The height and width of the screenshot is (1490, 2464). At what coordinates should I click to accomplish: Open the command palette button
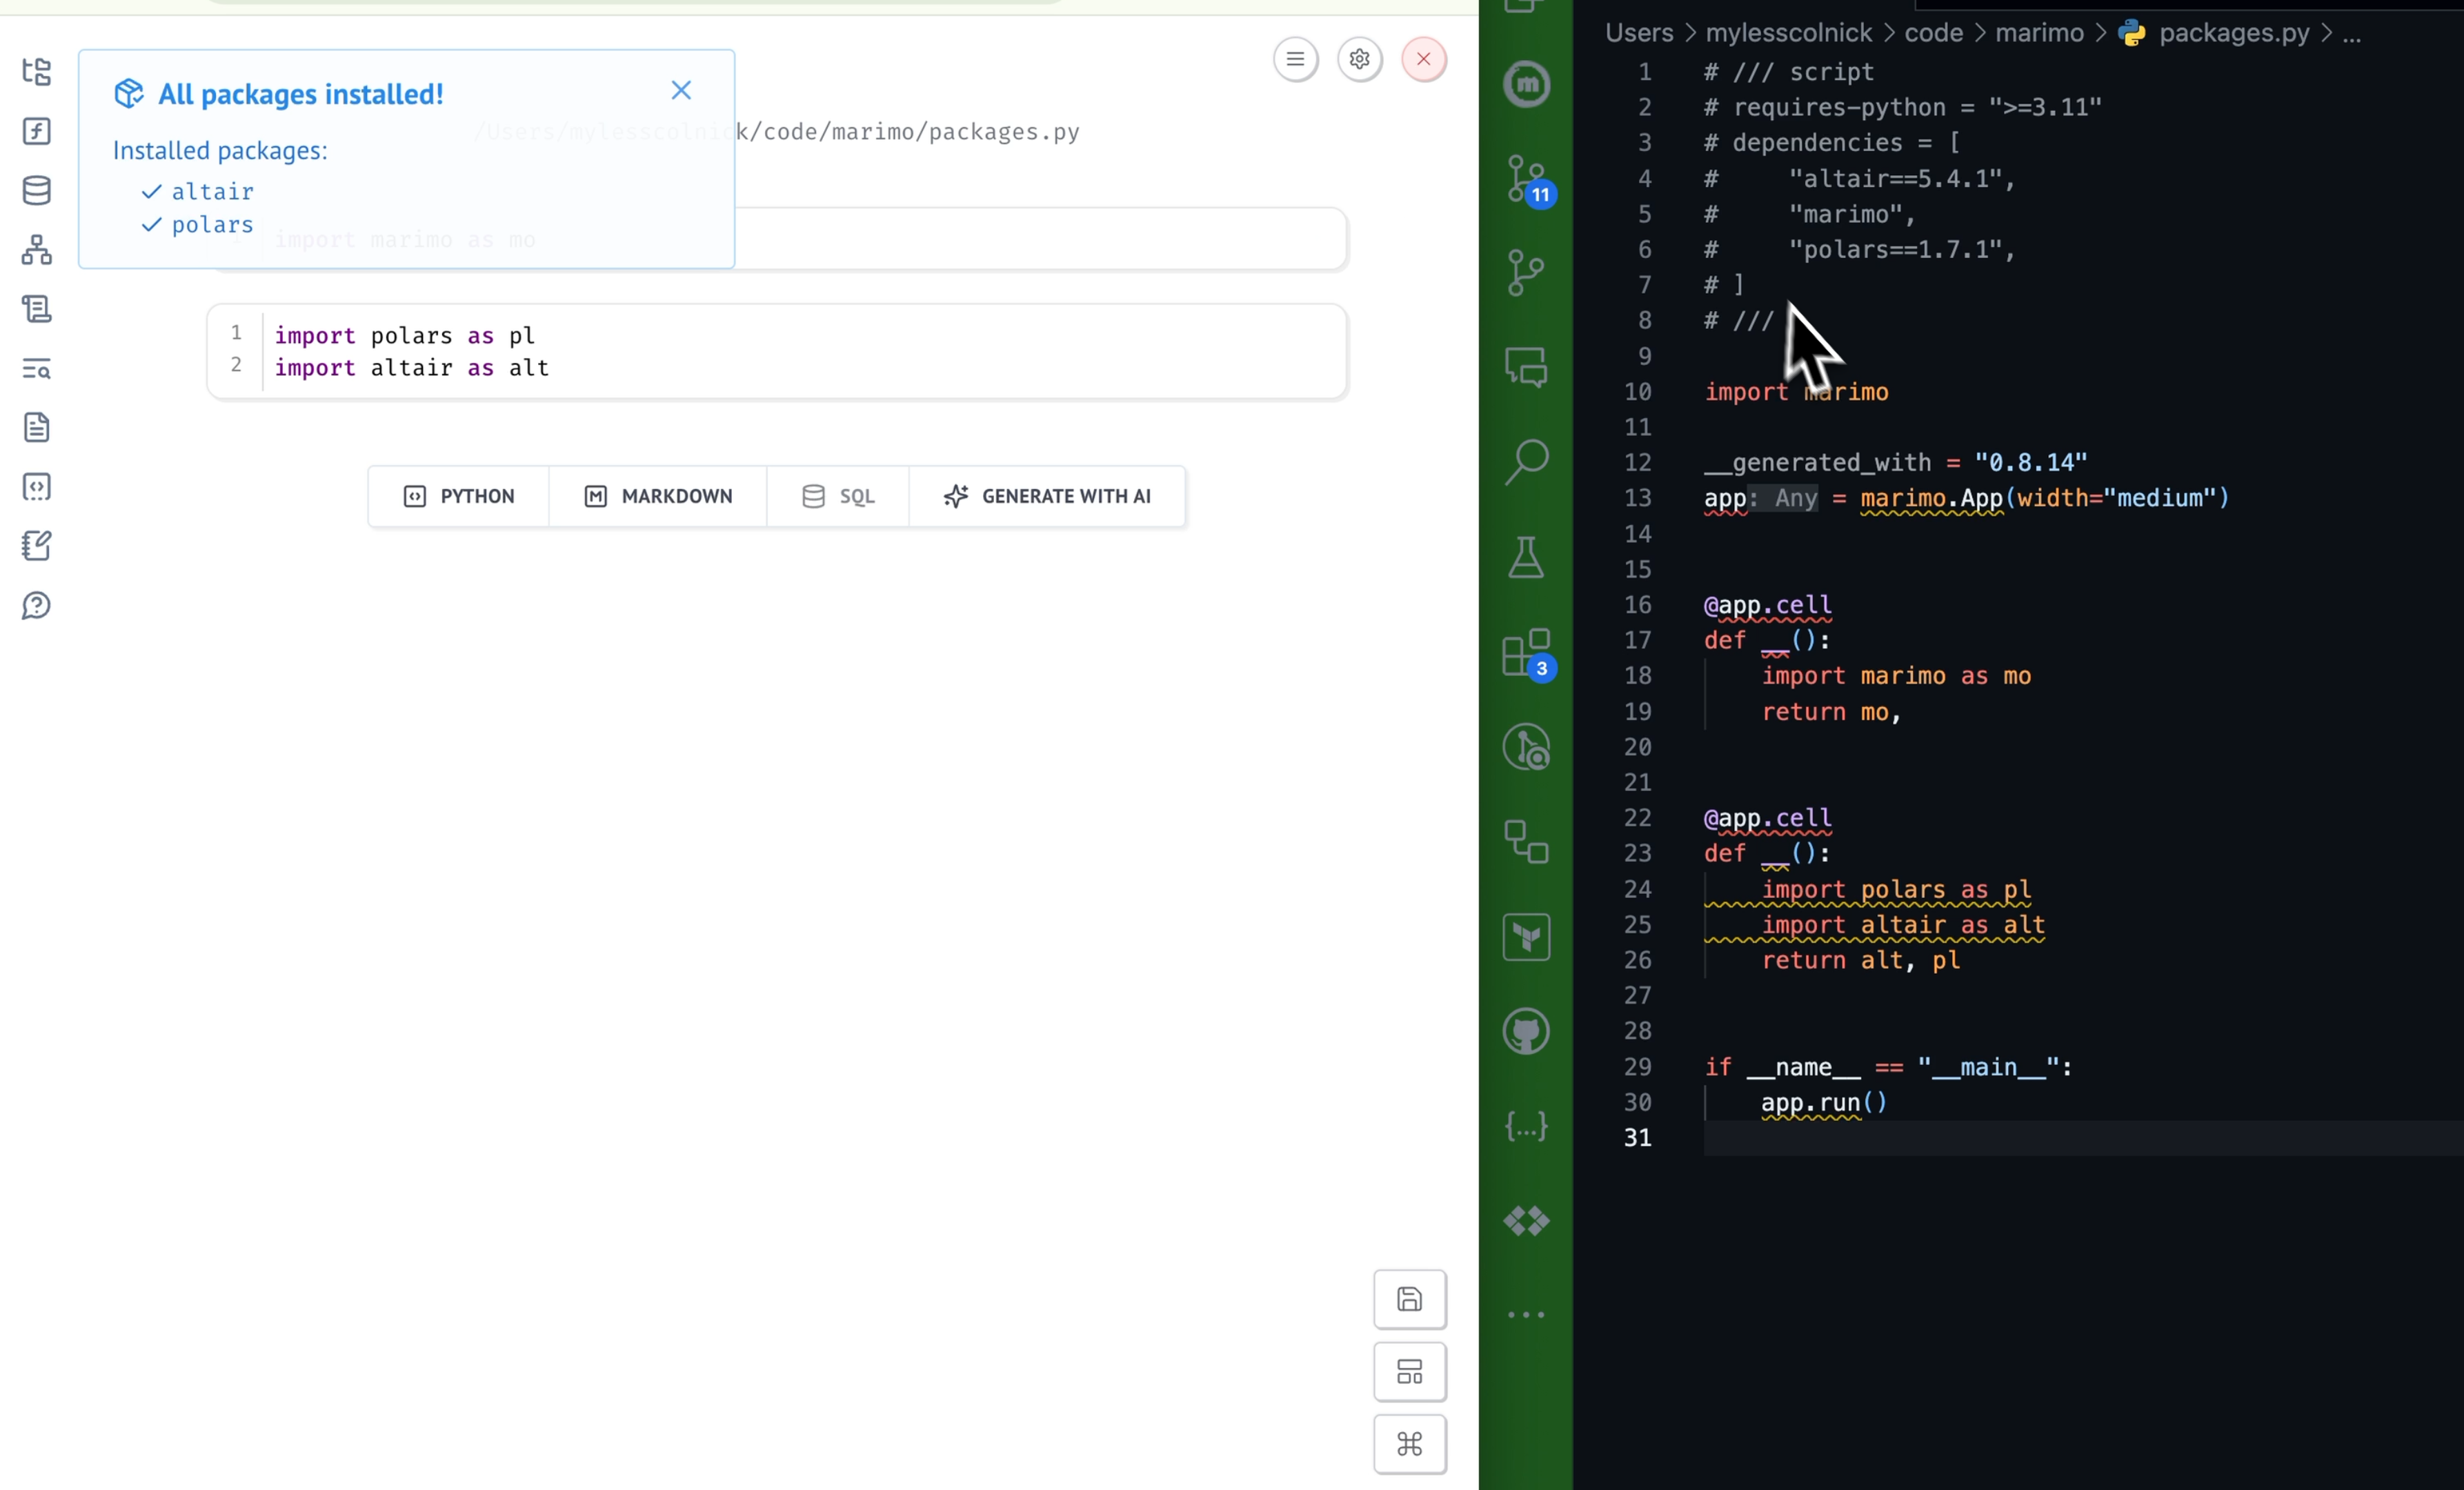coord(1409,1444)
